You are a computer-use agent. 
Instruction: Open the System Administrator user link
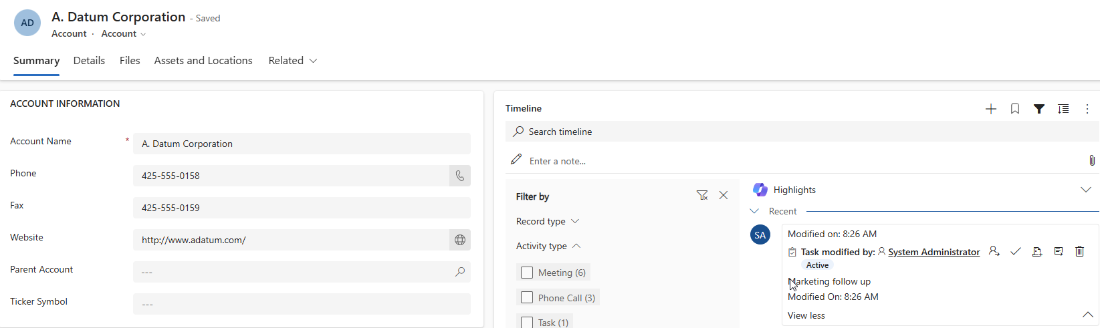[x=933, y=252]
